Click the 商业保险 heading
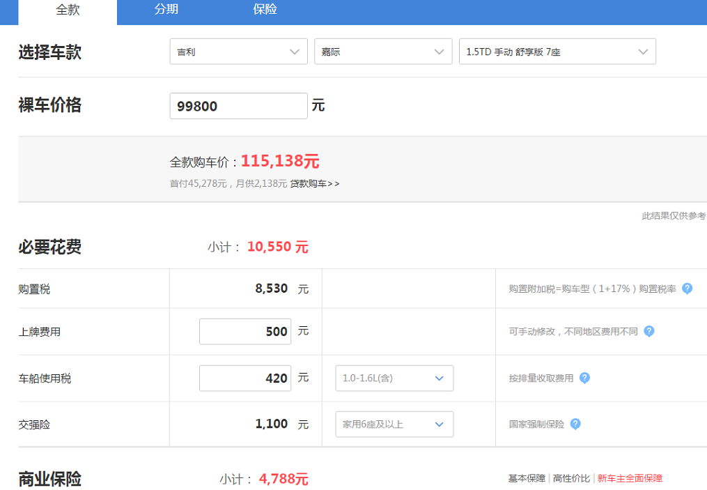707x490 pixels. (50, 479)
